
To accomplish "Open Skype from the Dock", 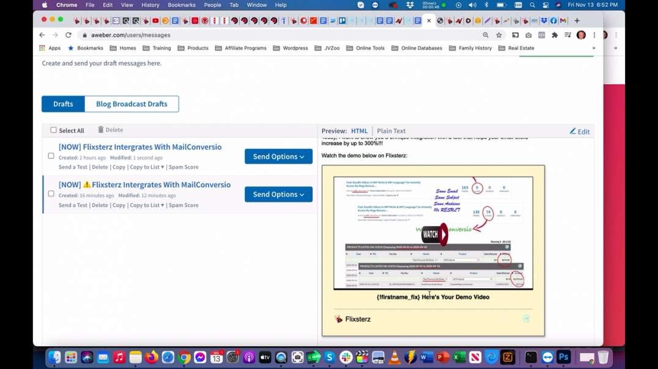I will click(330, 357).
